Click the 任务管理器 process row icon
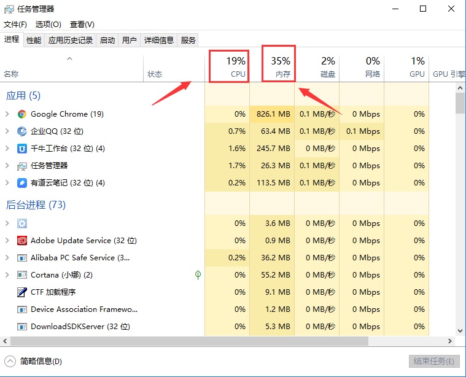This screenshot has width=466, height=377. click(x=22, y=166)
